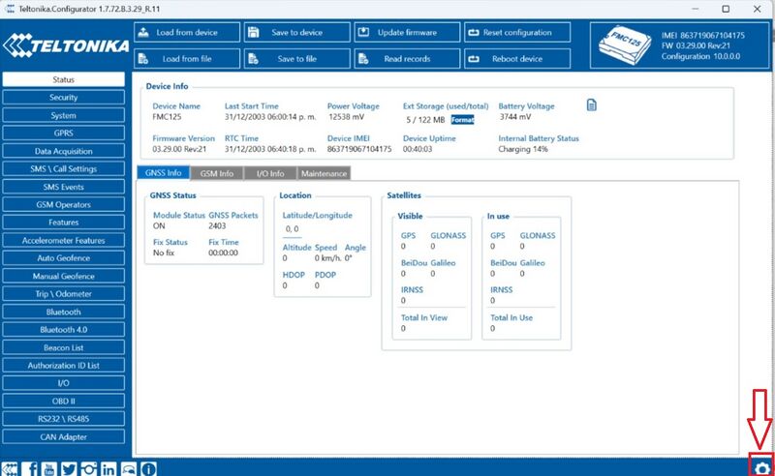Screen dimensions: 775x476
Task: Click the Ext Storage 5 / 122 MB value
Action: pyautogui.click(x=425, y=120)
